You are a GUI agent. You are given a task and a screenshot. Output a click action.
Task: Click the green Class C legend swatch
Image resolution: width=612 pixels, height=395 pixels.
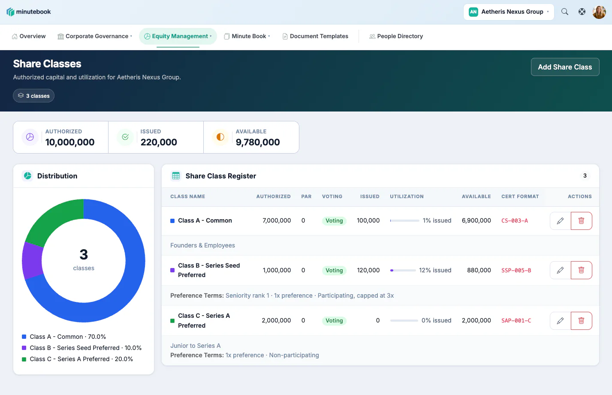24,359
